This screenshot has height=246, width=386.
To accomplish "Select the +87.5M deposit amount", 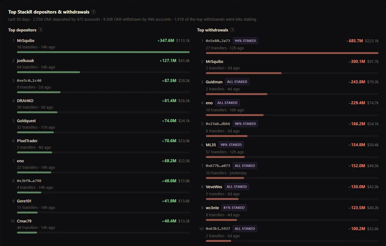I will tap(169, 81).
